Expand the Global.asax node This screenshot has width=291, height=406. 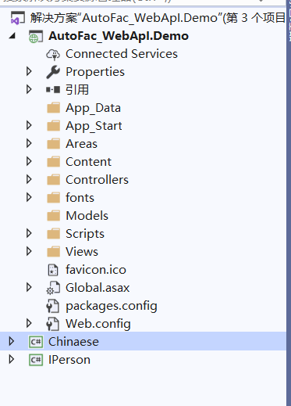click(29, 288)
